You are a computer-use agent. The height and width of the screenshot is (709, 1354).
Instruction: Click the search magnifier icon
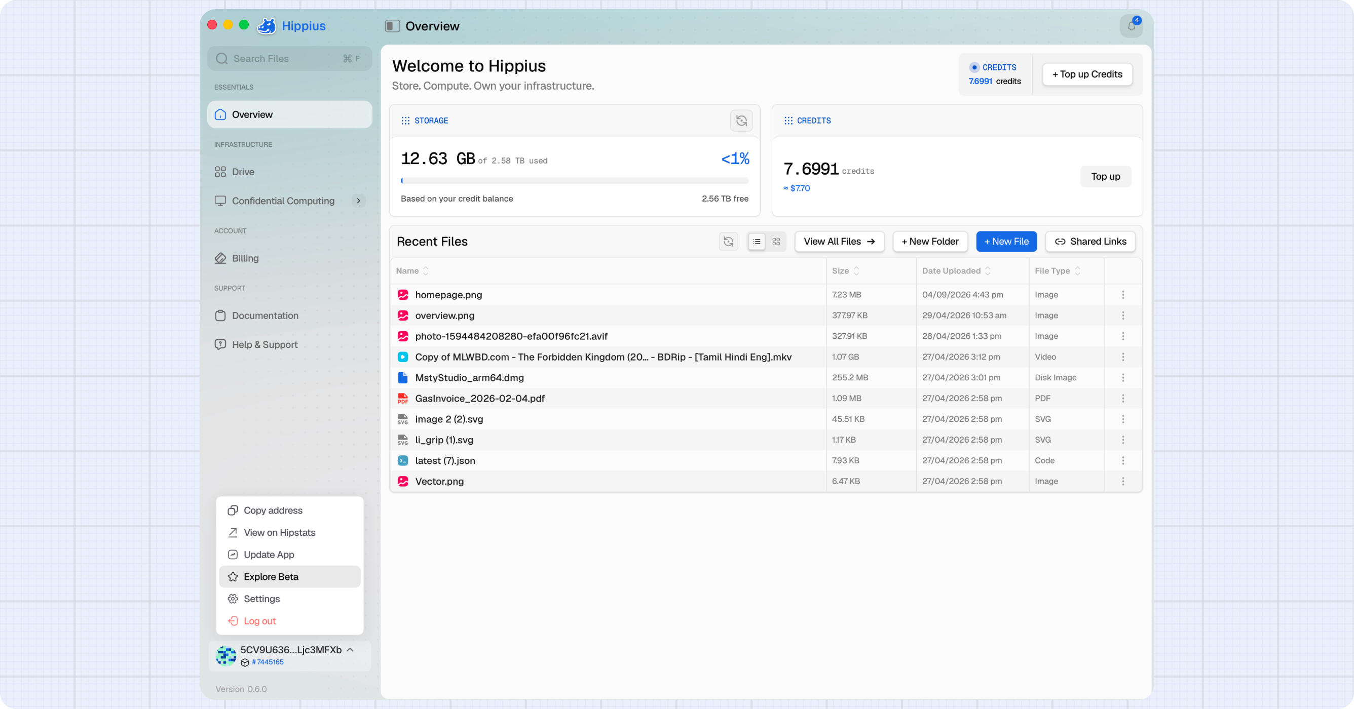[x=222, y=58]
